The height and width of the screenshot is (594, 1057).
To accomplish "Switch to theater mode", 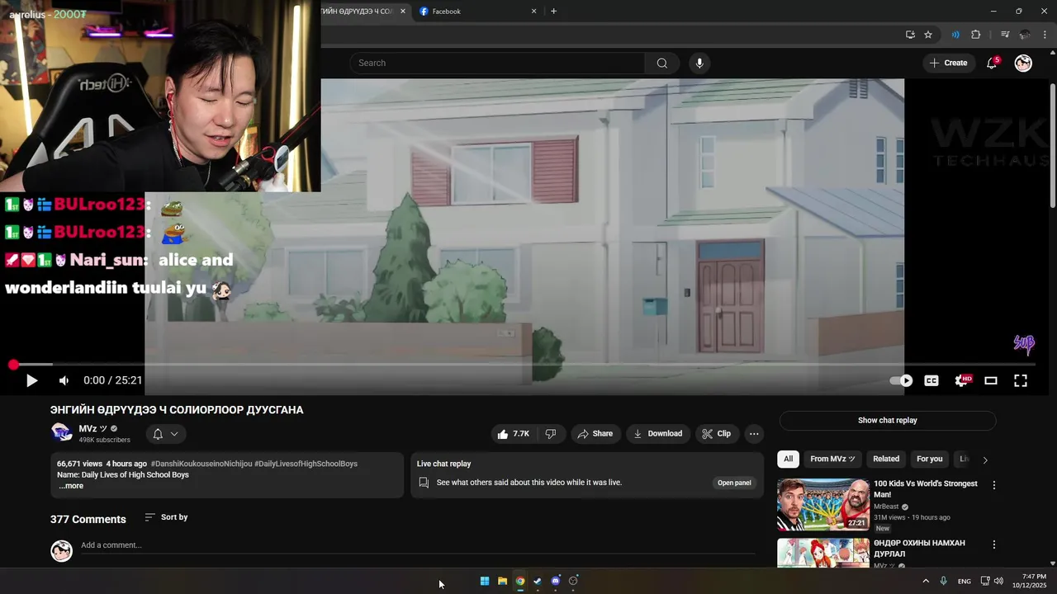I will (x=991, y=380).
